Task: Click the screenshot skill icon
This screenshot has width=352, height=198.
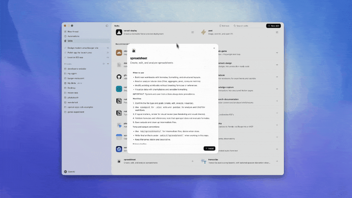Action: point(119,137)
